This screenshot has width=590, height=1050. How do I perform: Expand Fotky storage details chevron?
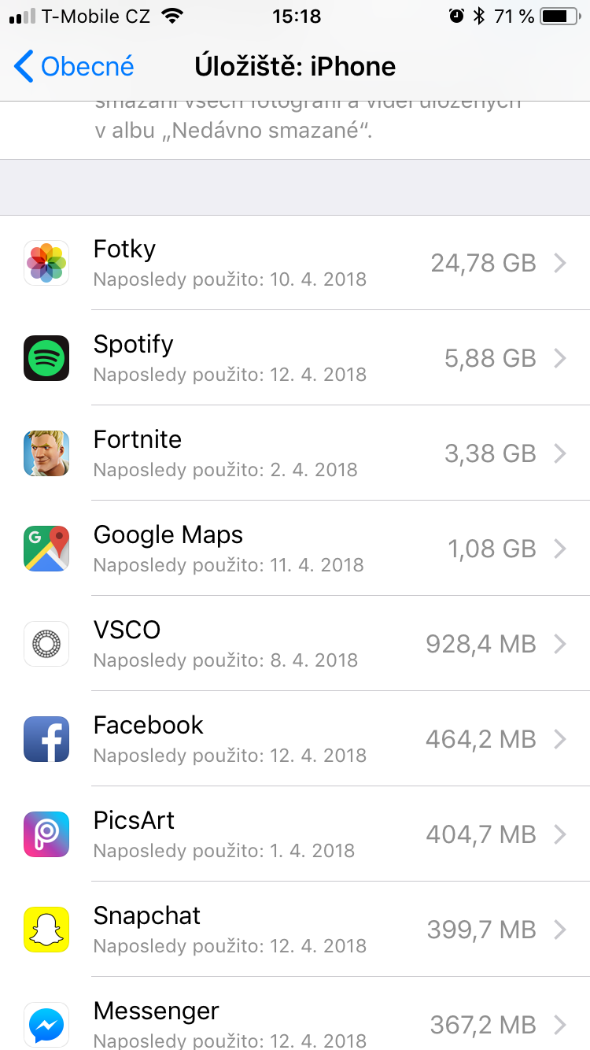click(x=560, y=263)
